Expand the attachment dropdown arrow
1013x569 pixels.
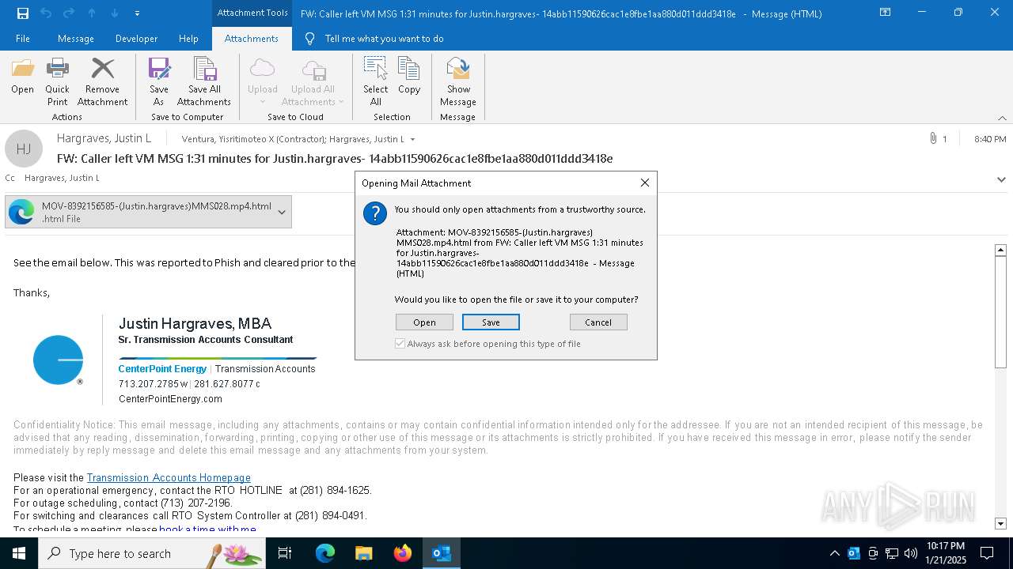[281, 212]
